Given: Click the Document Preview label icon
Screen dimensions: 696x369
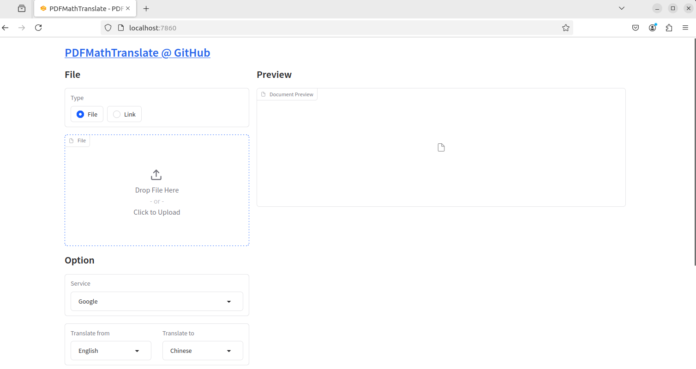Looking at the screenshot, I should [264, 94].
